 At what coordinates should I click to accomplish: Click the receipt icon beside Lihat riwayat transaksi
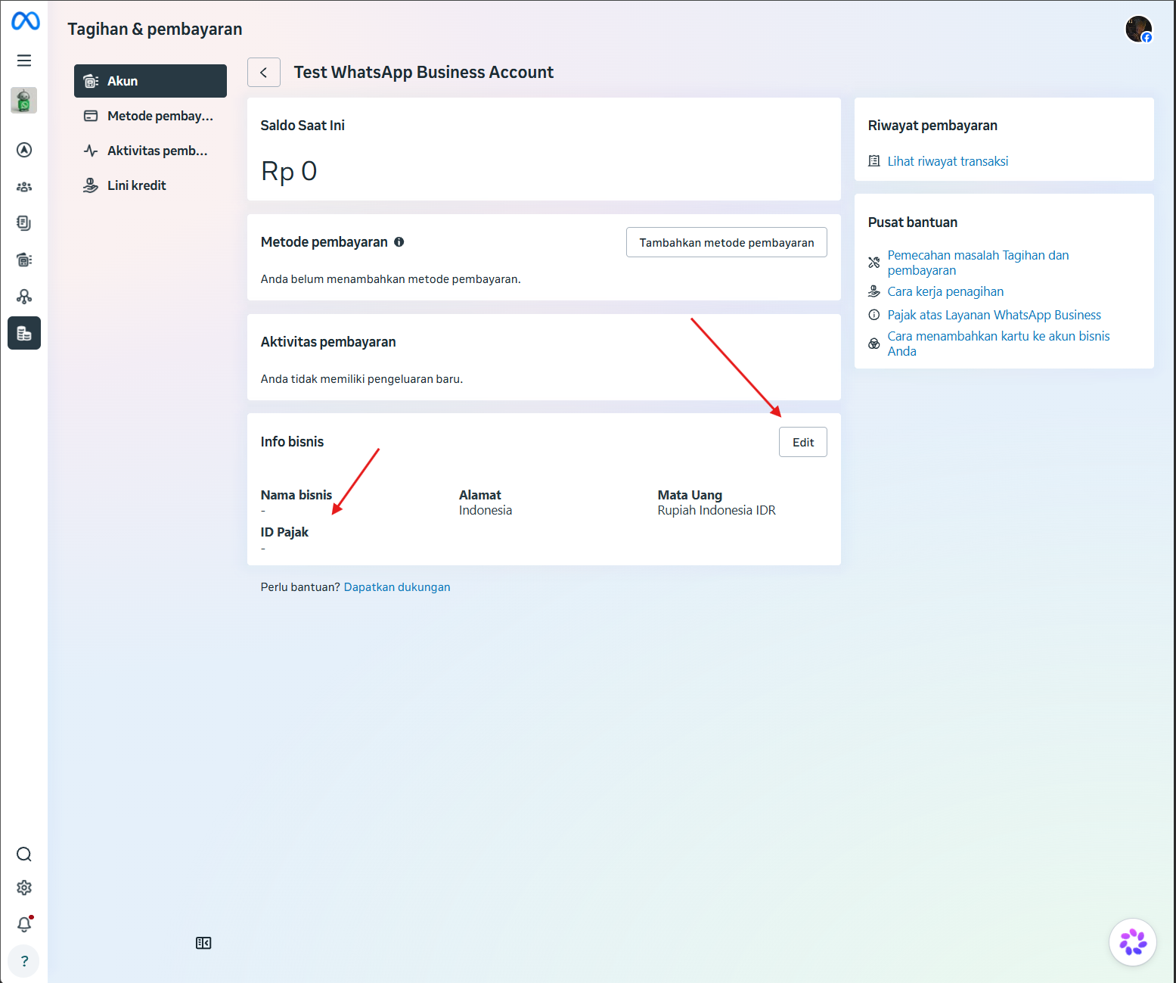click(874, 161)
